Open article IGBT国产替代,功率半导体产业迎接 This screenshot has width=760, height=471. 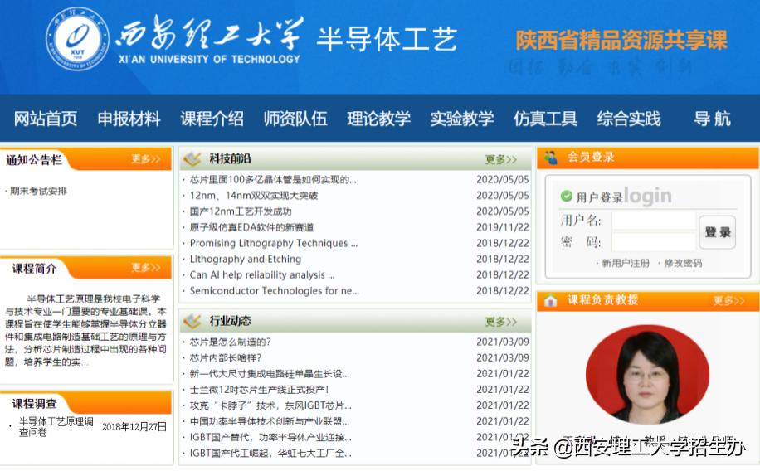[270, 438]
